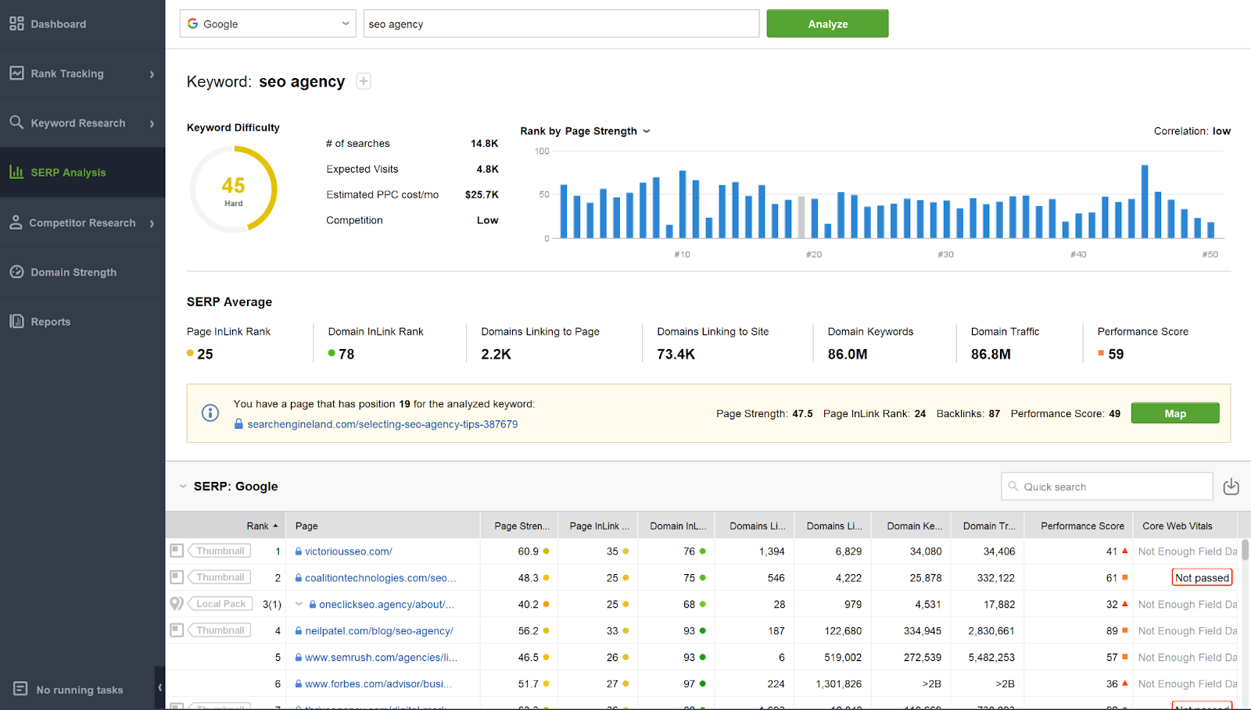Collapse the SERP: Google section

[183, 487]
